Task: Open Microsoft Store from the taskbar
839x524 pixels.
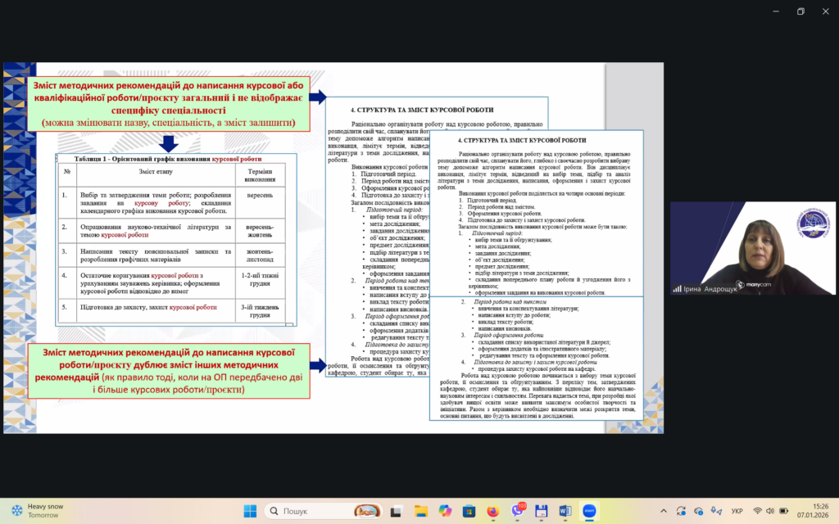Action: [x=469, y=511]
